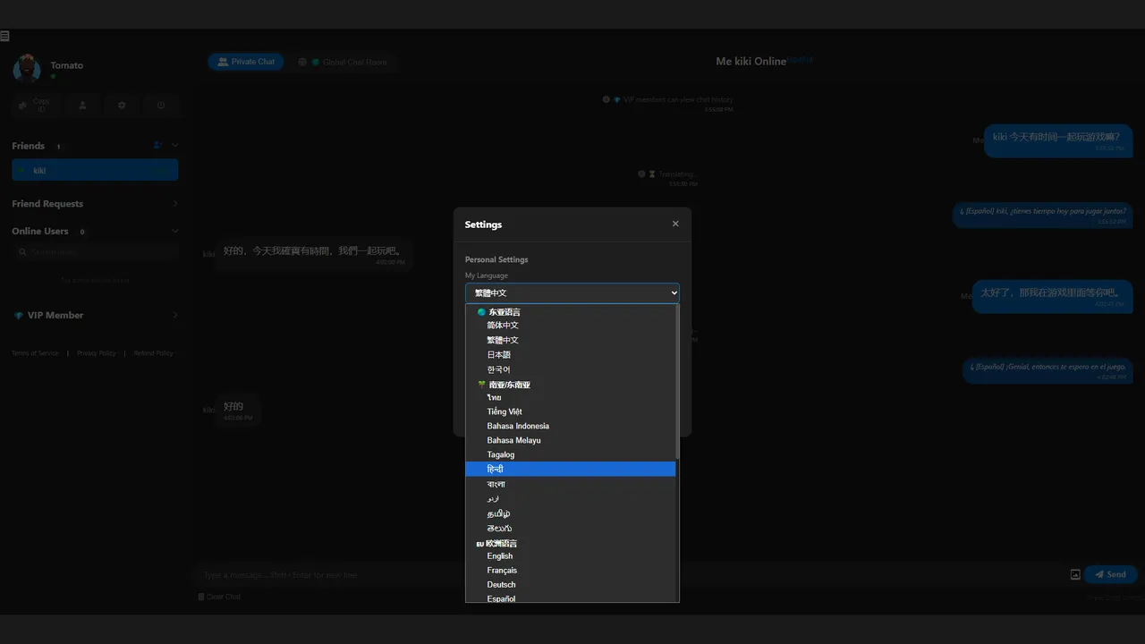
Task: Open the hamburger menu icon
Action: coord(4,36)
